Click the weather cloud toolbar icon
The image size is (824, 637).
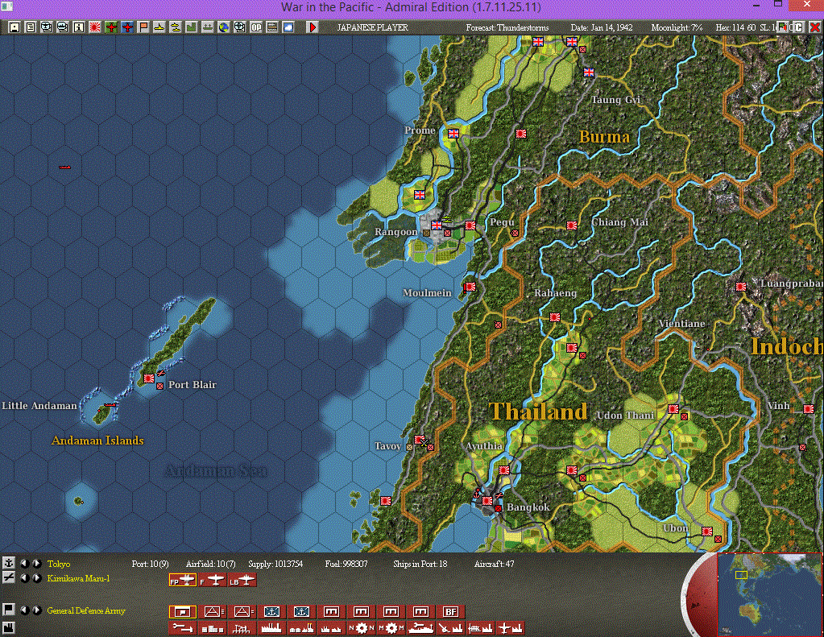[x=288, y=27]
